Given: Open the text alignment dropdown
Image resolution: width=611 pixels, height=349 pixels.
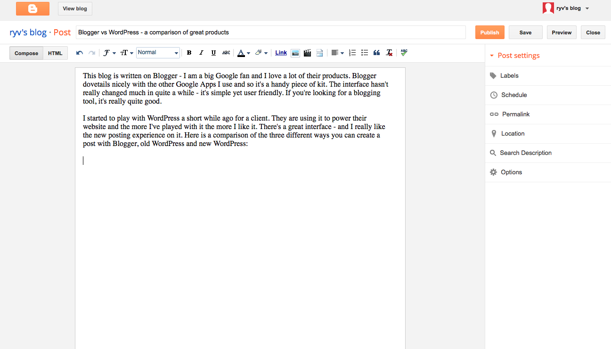Looking at the screenshot, I should pyautogui.click(x=337, y=53).
